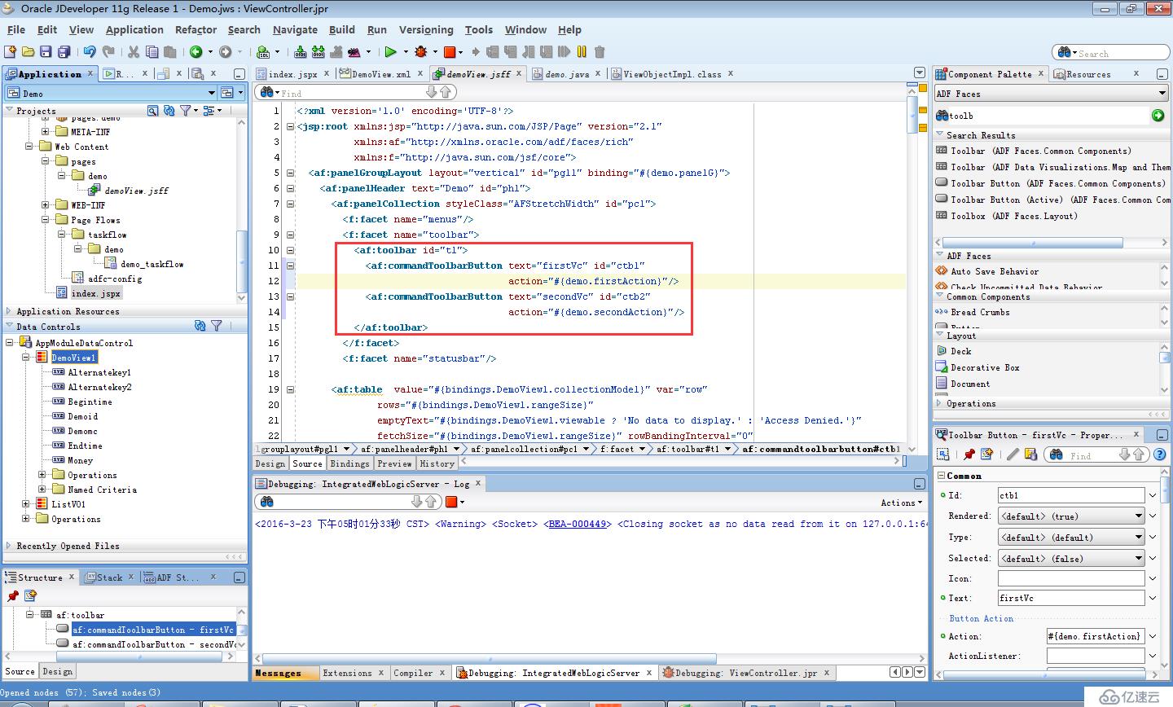Click the Data Controls refresh icon
The image size is (1173, 707).
[x=200, y=326]
